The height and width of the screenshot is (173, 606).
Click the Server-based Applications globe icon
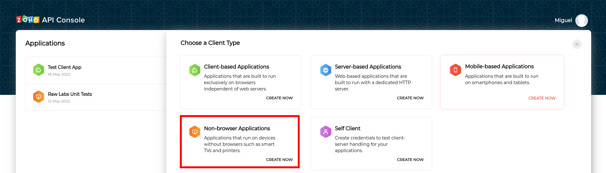(x=326, y=70)
